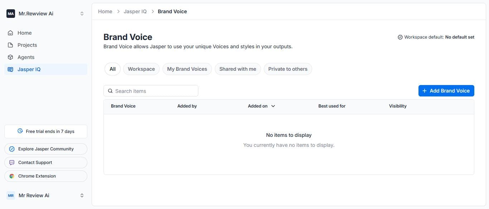Viewport: 489px width, 209px height.
Task: Switch to the Workspace filter tab
Action: coord(141,69)
